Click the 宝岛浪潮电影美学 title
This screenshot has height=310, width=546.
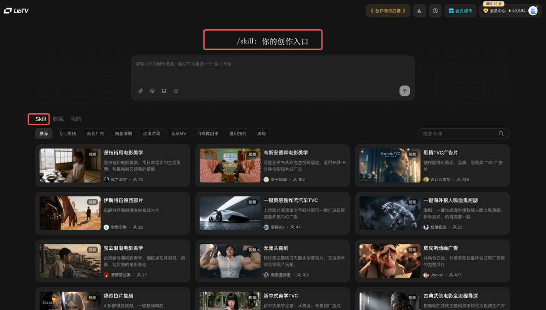(x=123, y=248)
